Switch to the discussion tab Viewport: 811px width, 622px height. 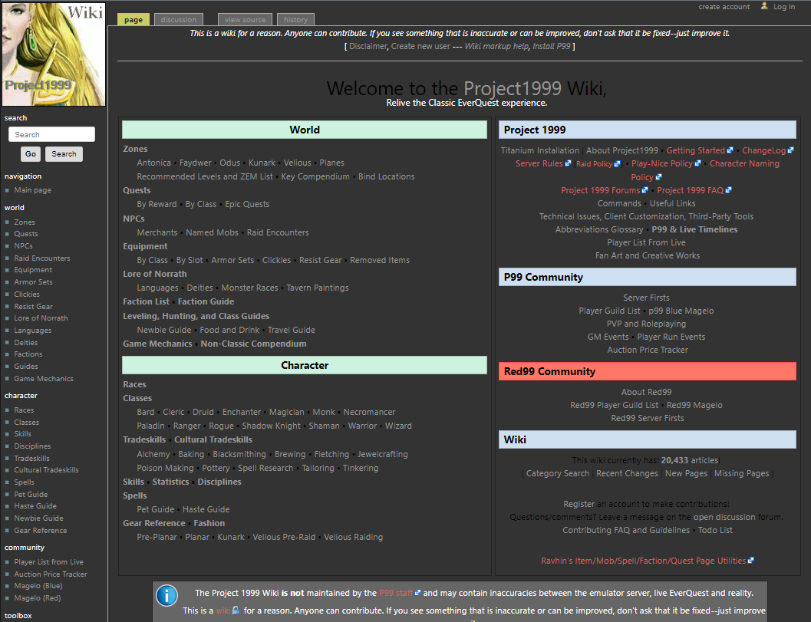pyautogui.click(x=179, y=20)
